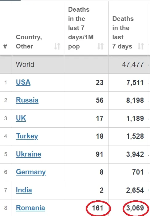Click Romania's circled 161 value
The image size is (150, 216).
[x=97, y=208]
